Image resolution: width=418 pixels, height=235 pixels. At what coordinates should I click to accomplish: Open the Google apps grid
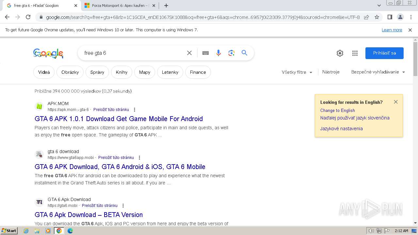pyautogui.click(x=355, y=53)
